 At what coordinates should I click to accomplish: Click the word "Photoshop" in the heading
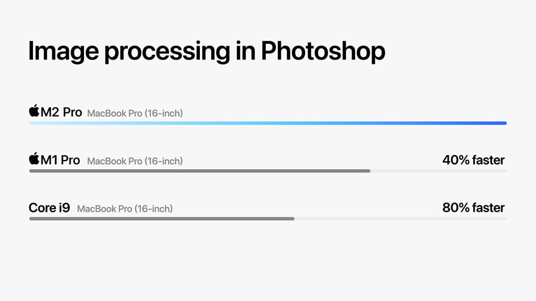(323, 51)
